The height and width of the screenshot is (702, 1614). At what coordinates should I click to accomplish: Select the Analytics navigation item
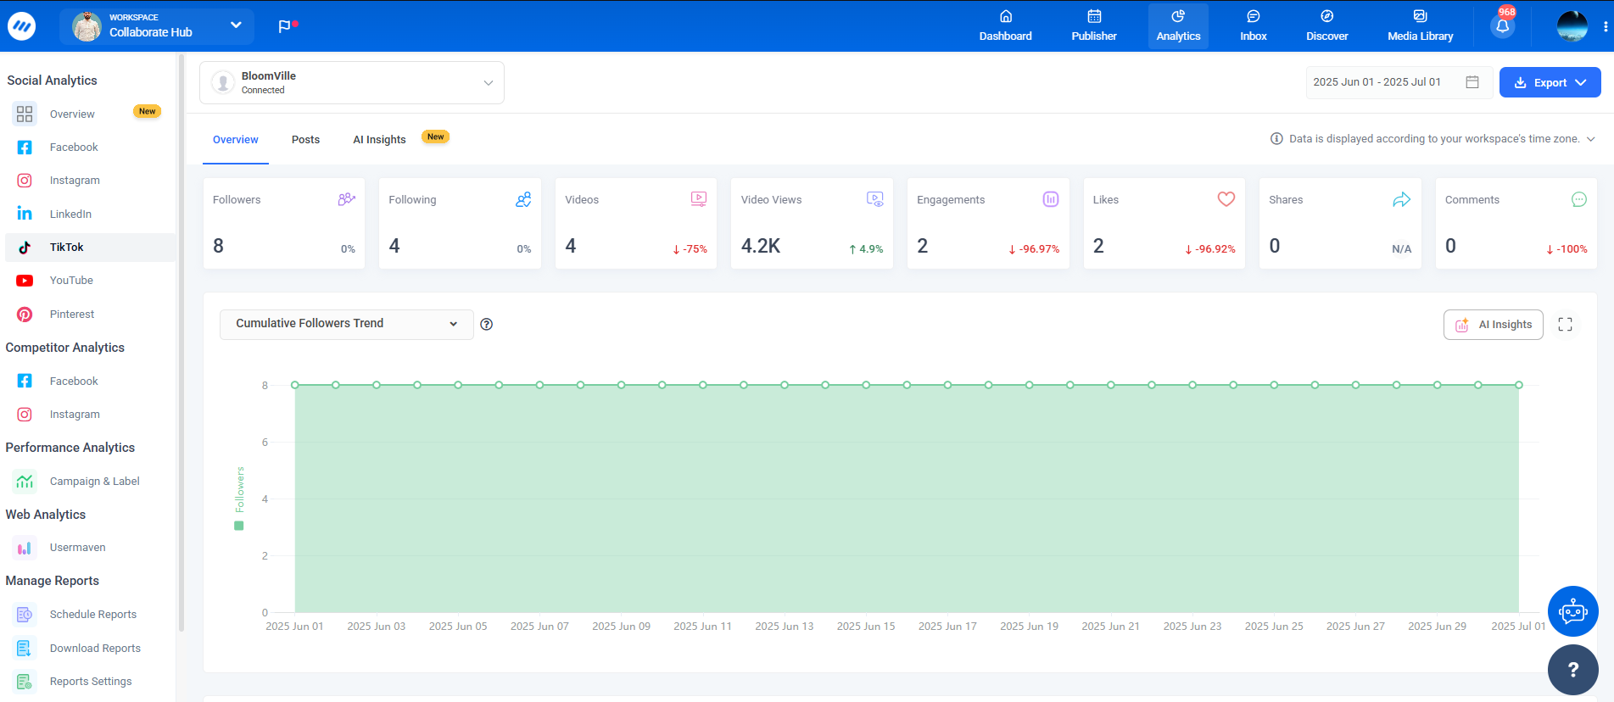[1178, 26]
